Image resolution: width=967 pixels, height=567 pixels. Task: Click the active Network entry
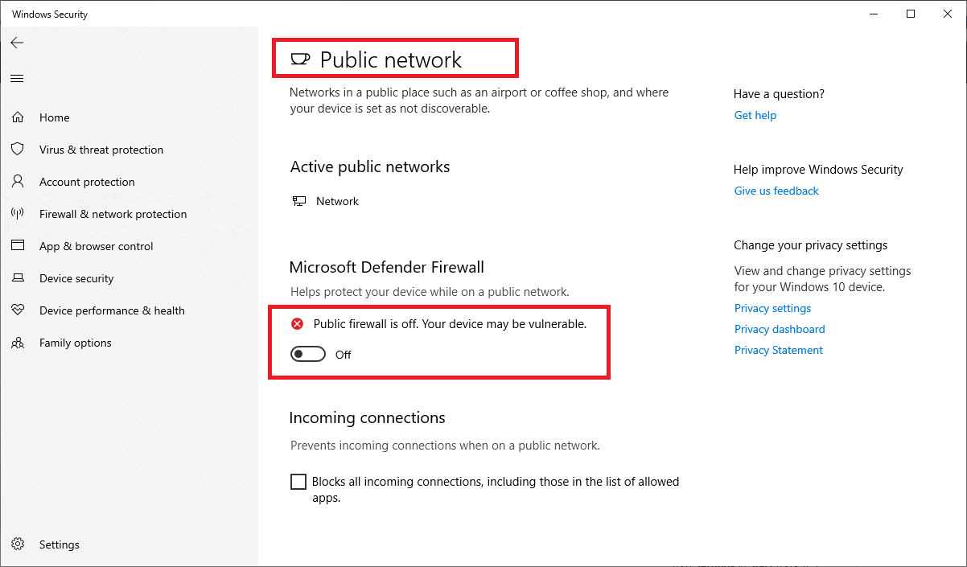337,201
